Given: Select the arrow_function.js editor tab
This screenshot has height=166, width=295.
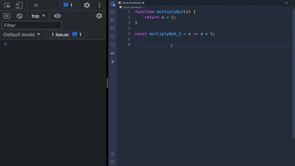Looking at the screenshot, I should 131,3.
